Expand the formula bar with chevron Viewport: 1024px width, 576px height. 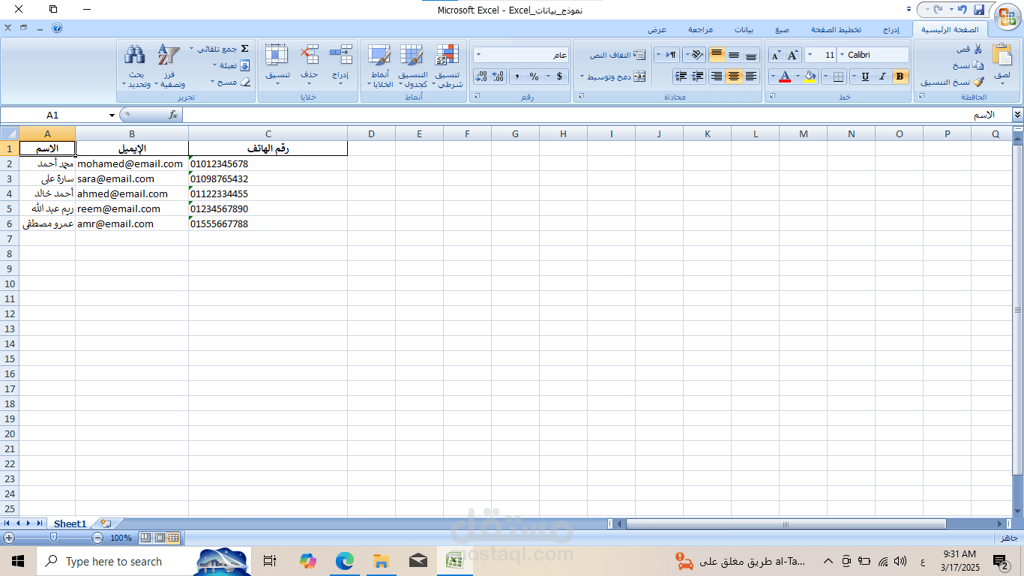pos(1017,114)
